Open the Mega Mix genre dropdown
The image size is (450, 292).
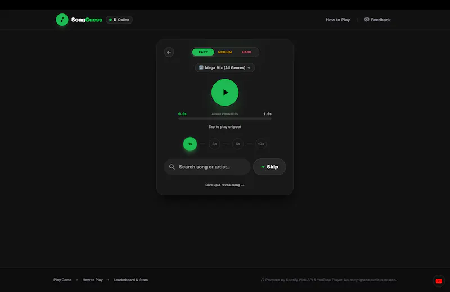click(x=225, y=67)
